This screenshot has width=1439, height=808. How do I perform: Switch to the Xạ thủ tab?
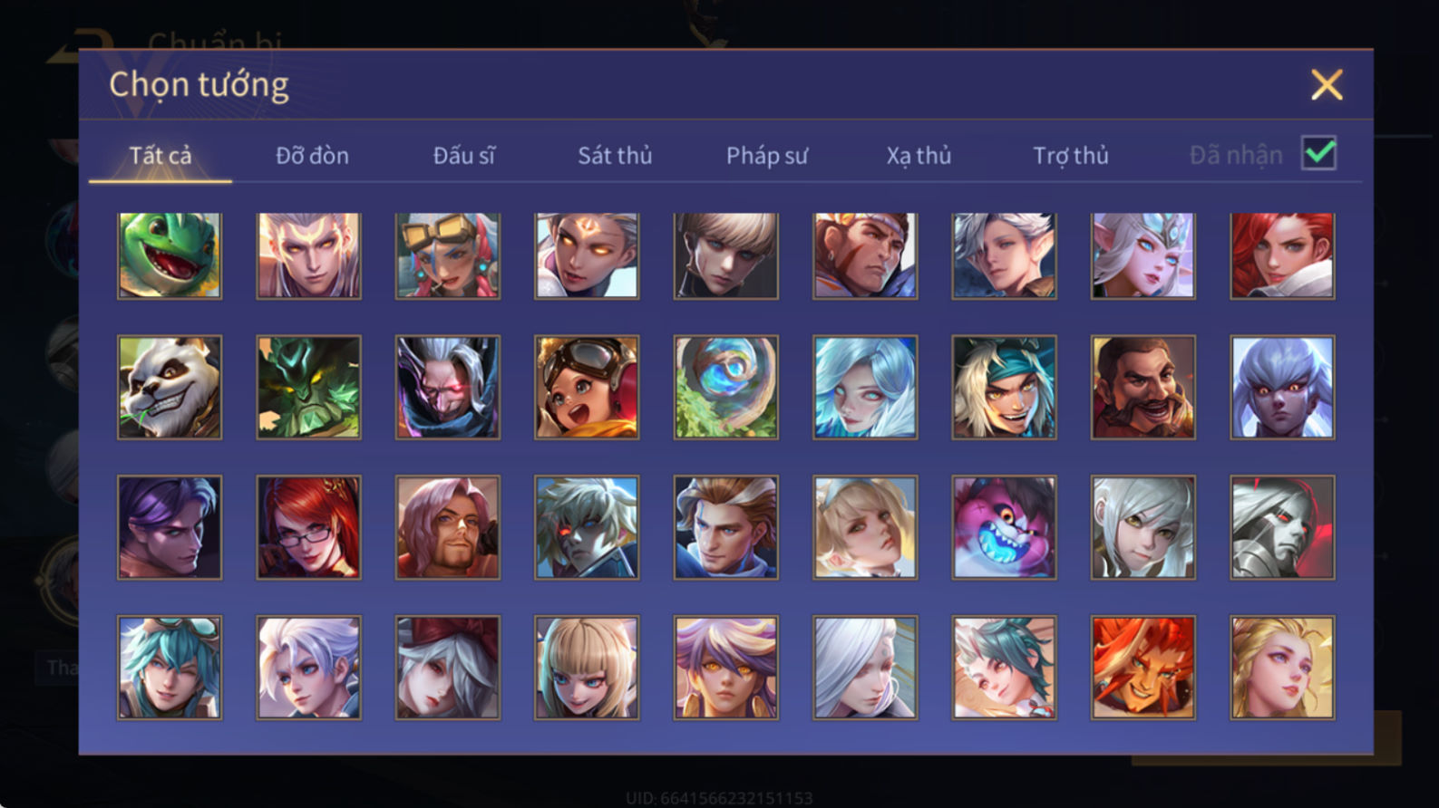(919, 156)
